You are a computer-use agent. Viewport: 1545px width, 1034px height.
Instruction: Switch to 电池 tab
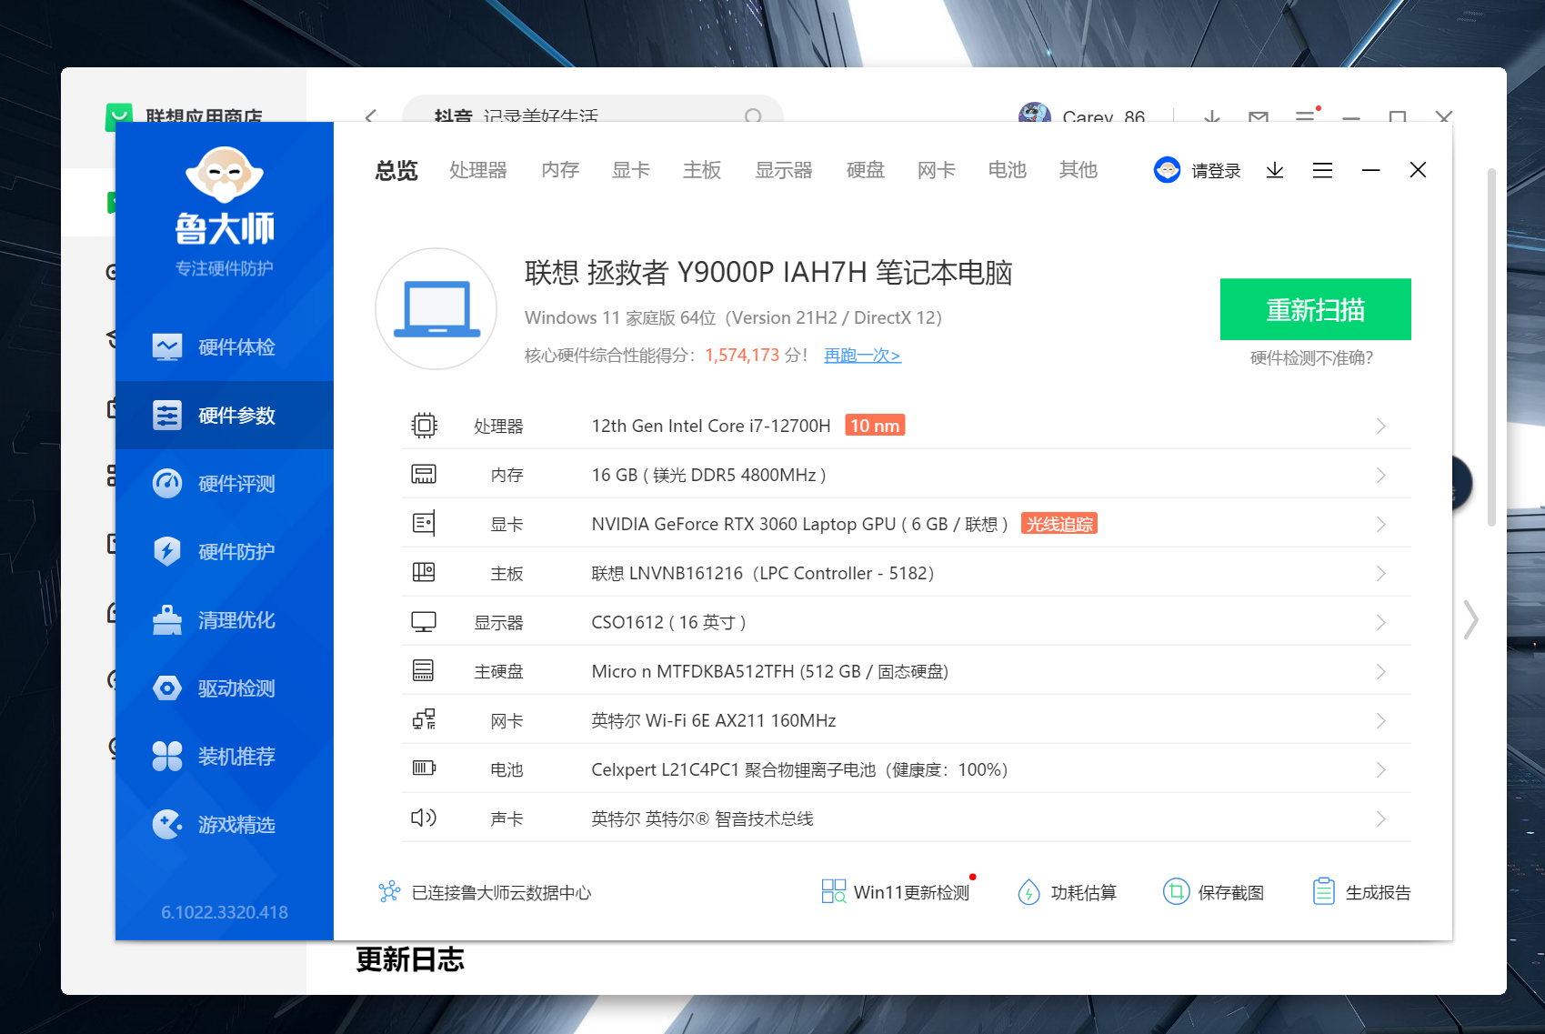1008,170
